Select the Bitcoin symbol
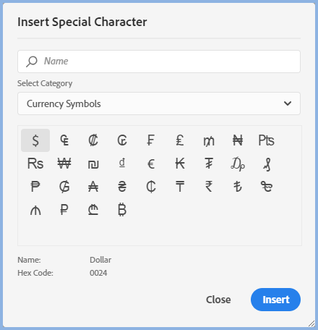The image size is (318, 330). pyautogui.click(x=122, y=210)
